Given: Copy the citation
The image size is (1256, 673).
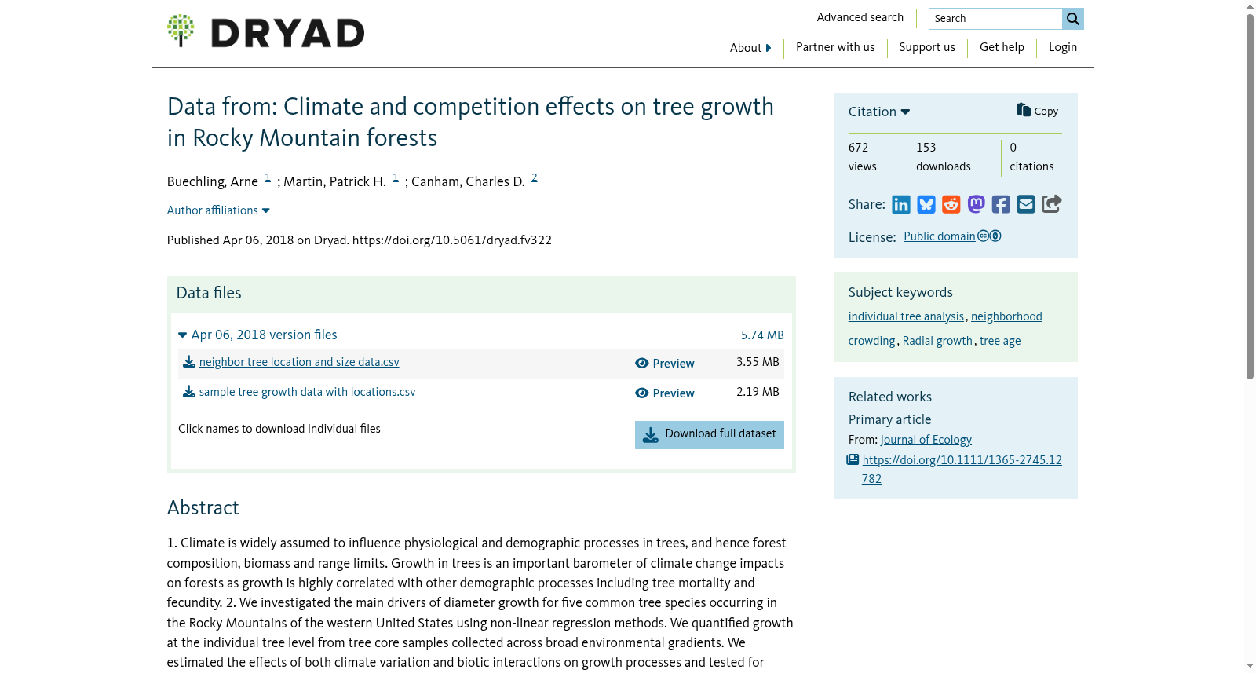Looking at the screenshot, I should 1037,111.
